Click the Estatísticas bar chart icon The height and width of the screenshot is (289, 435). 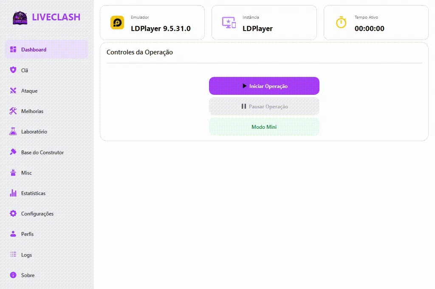point(13,193)
